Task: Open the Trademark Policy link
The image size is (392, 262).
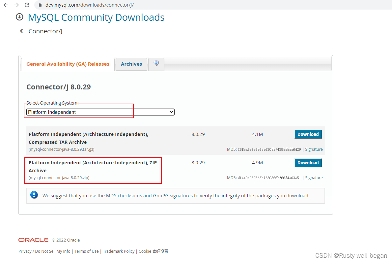Action: pyautogui.click(x=119, y=251)
